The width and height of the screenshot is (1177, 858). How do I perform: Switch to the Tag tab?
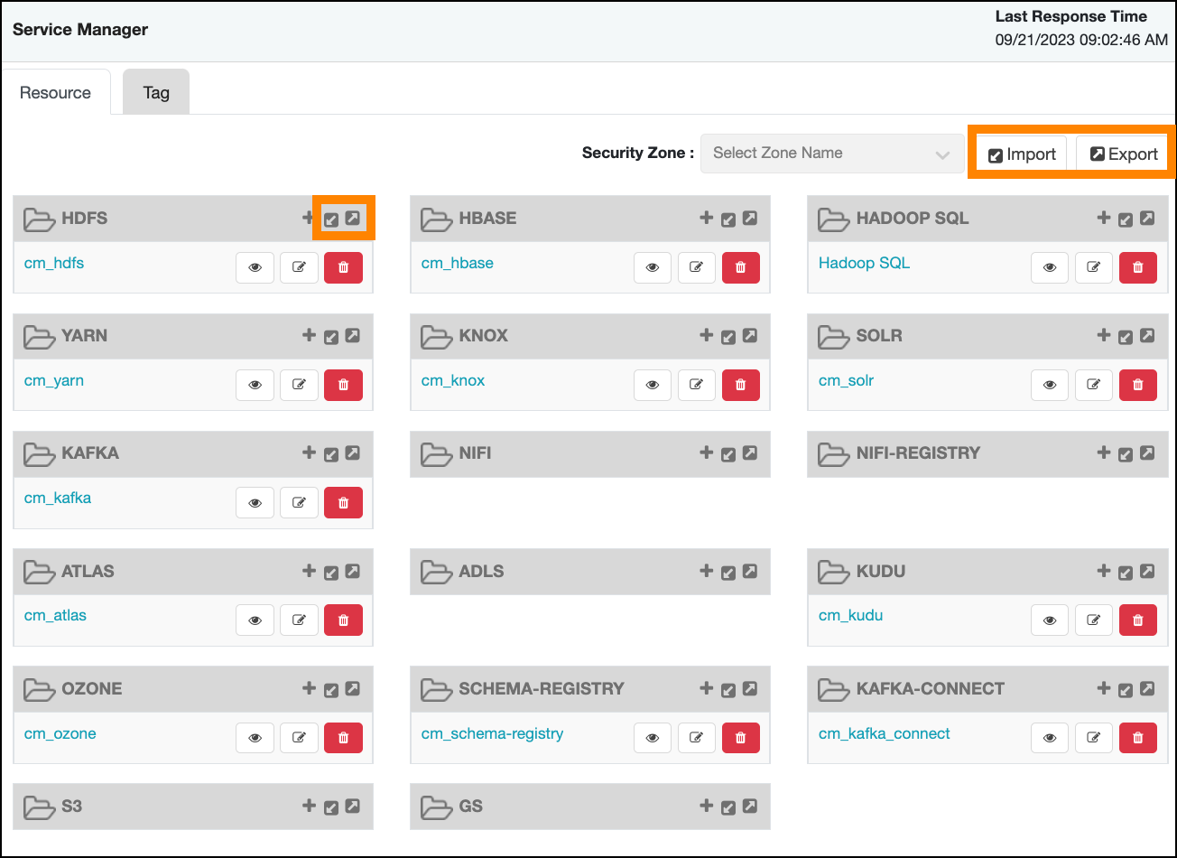156,92
